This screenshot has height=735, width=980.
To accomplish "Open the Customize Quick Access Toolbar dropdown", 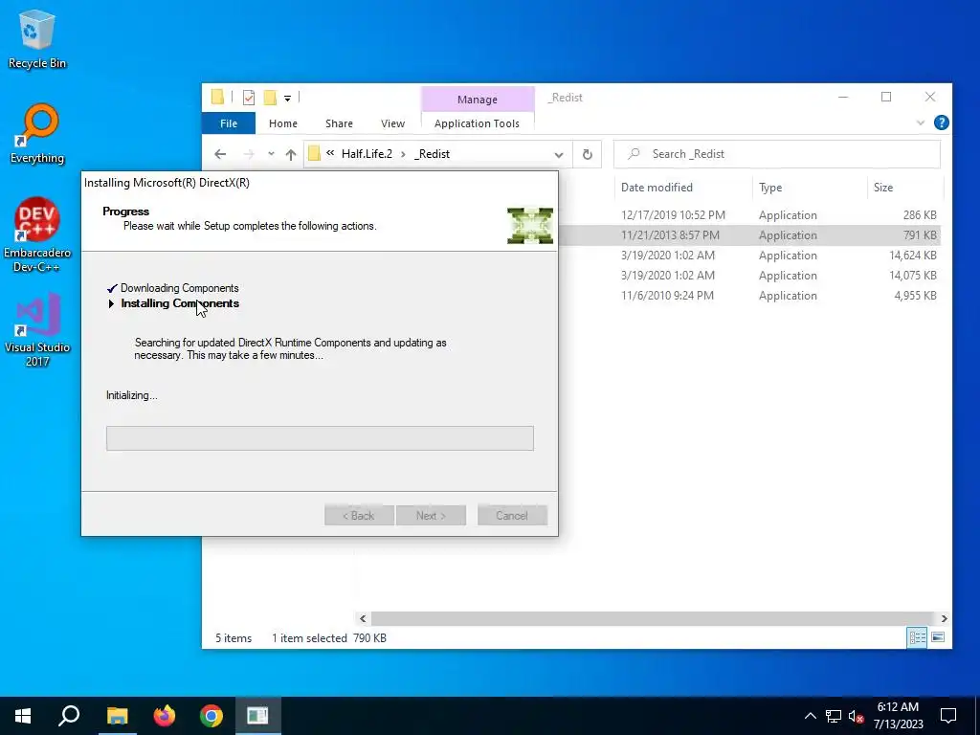I will point(287,99).
